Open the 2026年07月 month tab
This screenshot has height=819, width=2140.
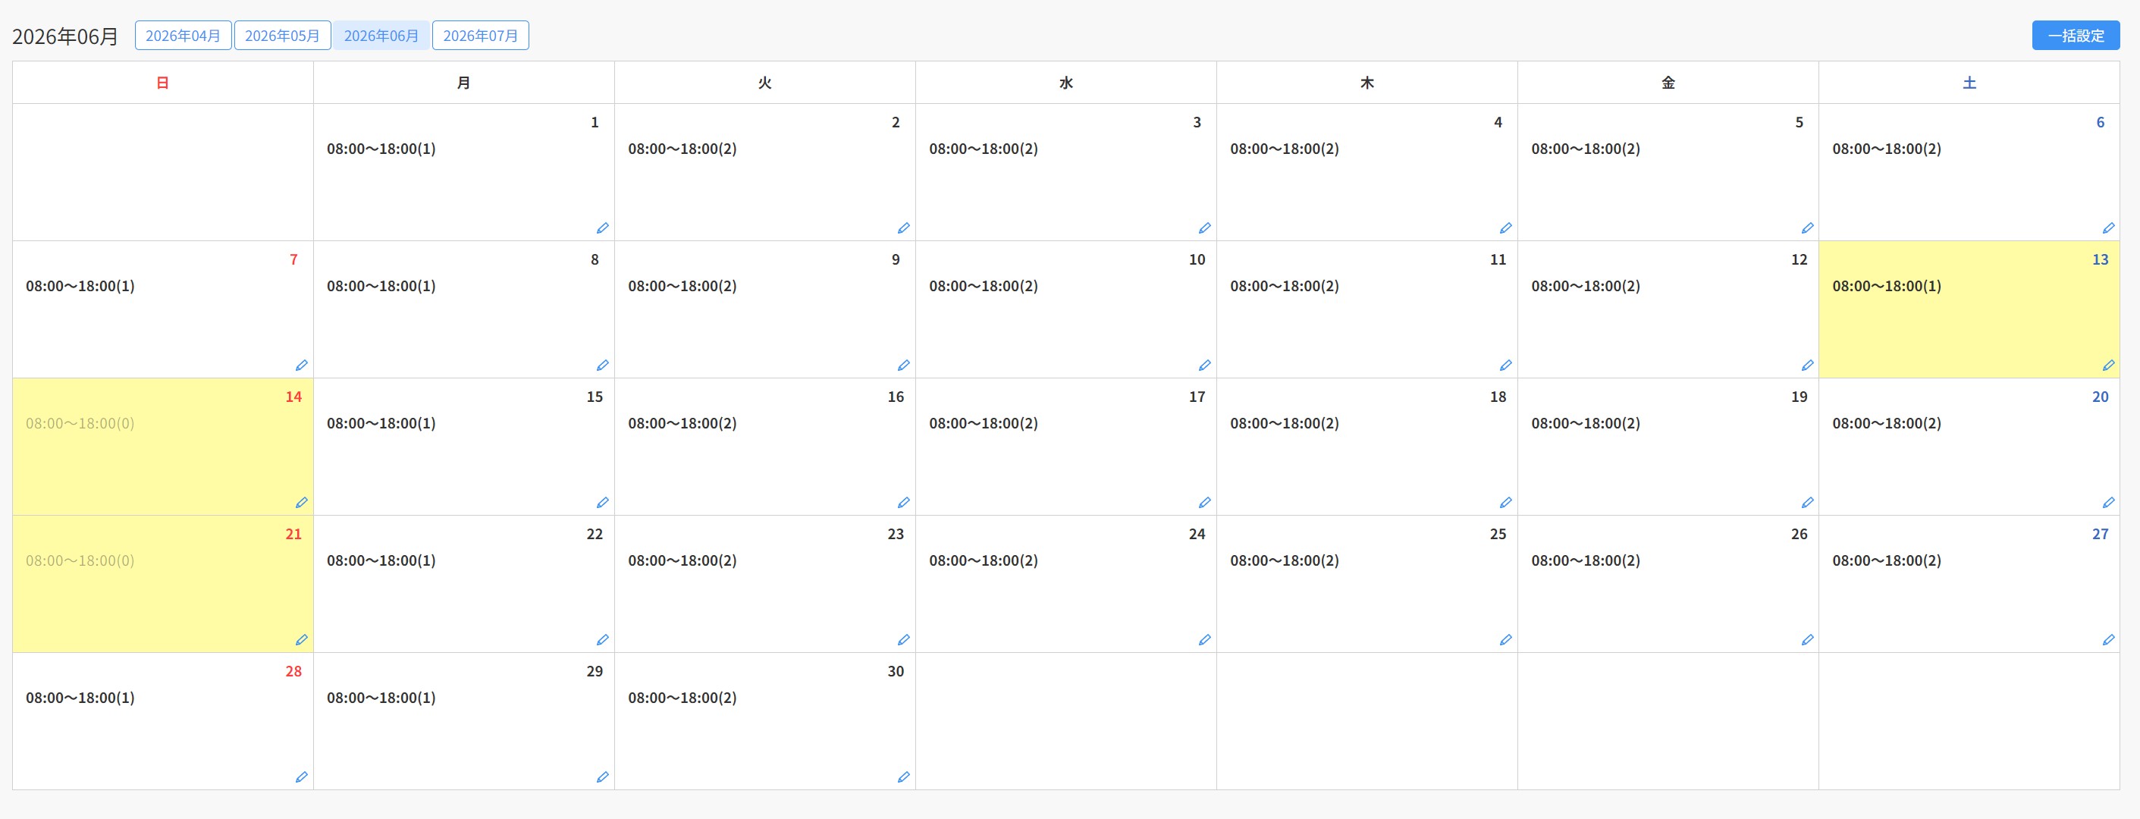(x=480, y=36)
